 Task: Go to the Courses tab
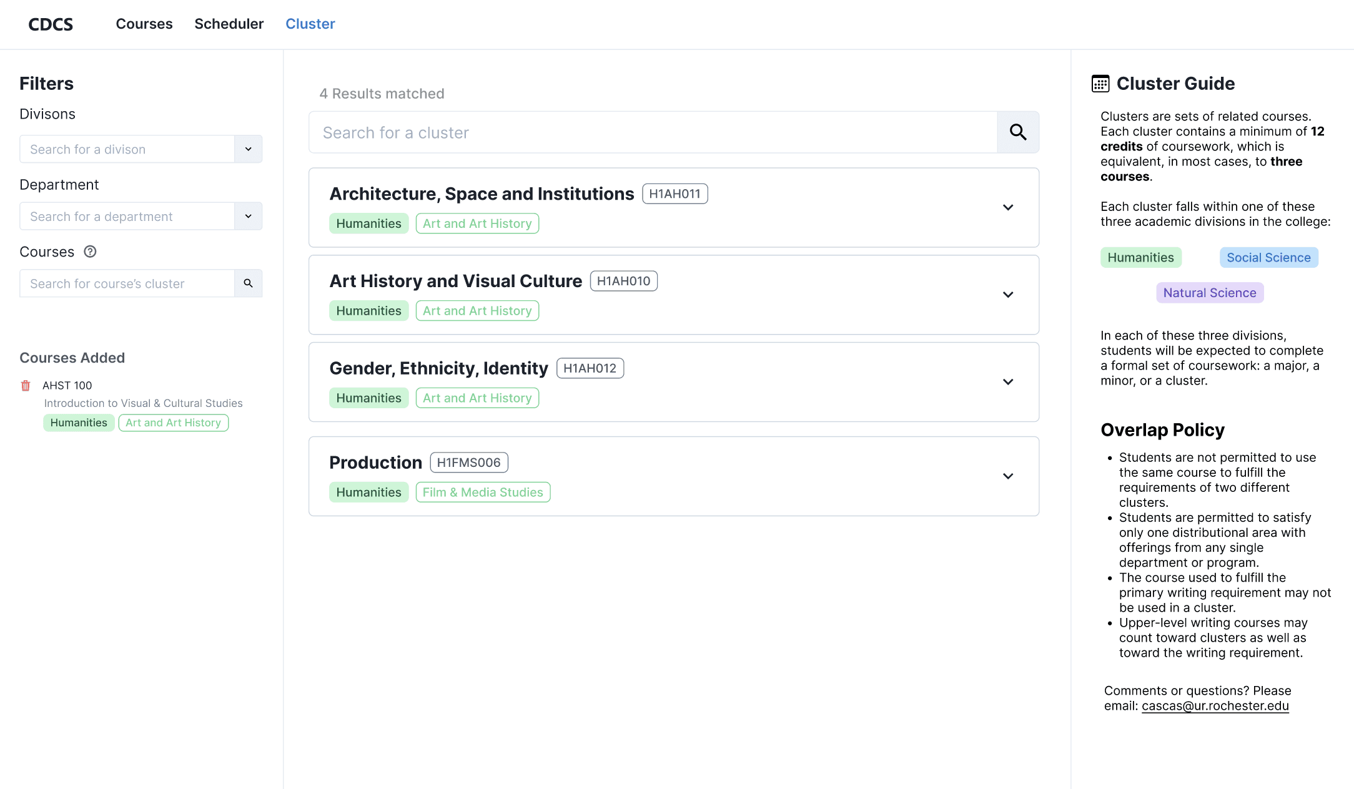point(144,24)
